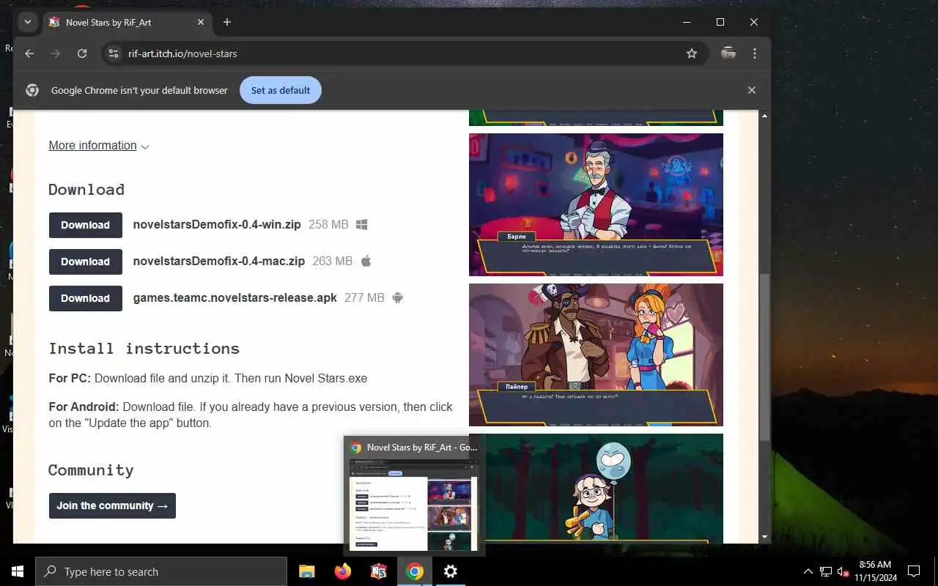Screen dimensions: 938x586
Task: Expand the More information section
Action: click(x=99, y=145)
